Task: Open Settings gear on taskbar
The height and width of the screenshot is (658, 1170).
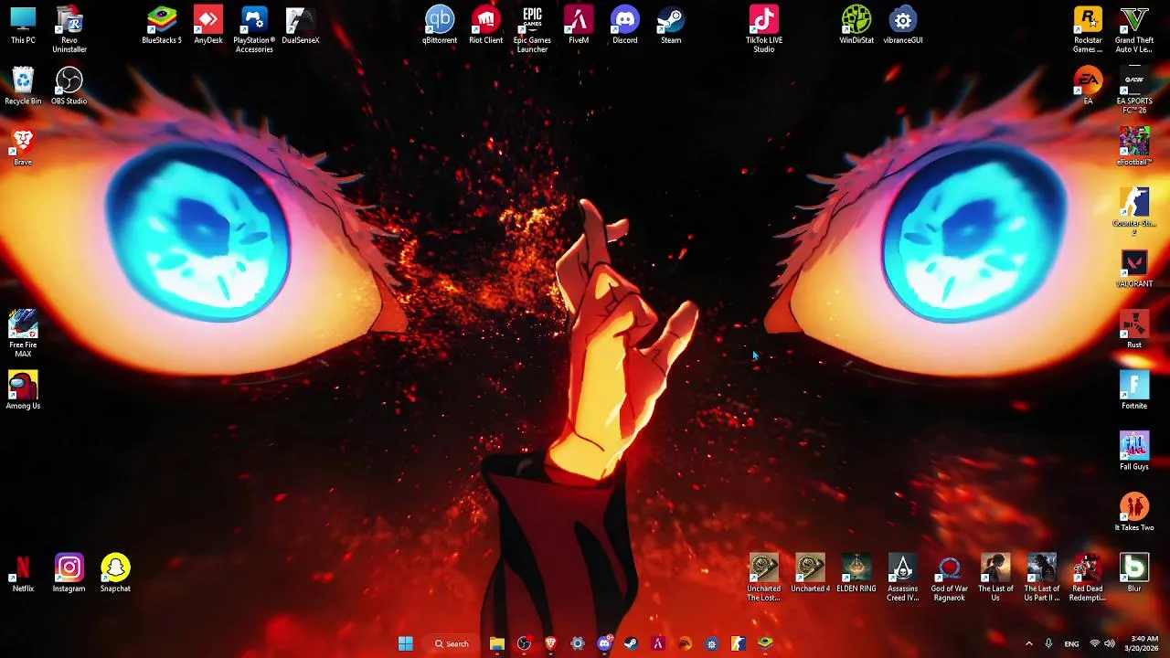Action: click(577, 643)
